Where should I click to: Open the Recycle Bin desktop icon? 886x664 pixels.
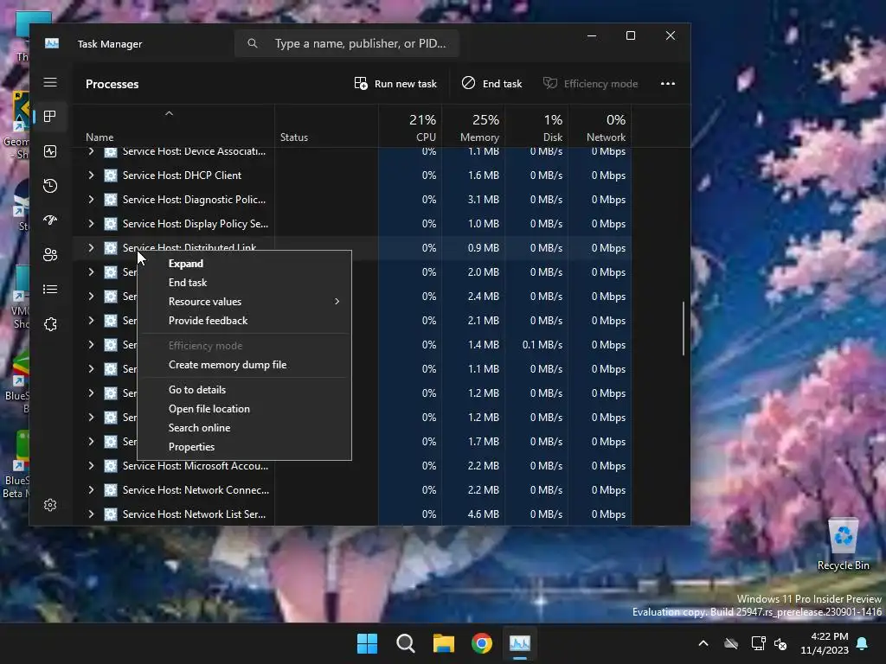843,545
